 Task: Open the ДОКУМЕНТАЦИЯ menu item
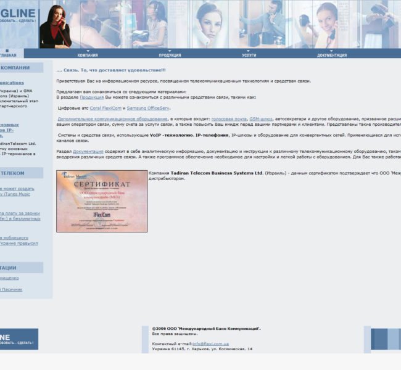pyautogui.click(x=332, y=54)
